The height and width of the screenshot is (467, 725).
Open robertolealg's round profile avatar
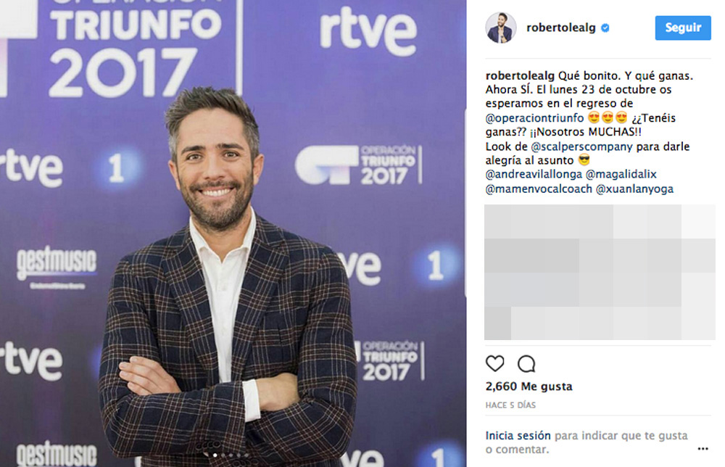point(501,28)
